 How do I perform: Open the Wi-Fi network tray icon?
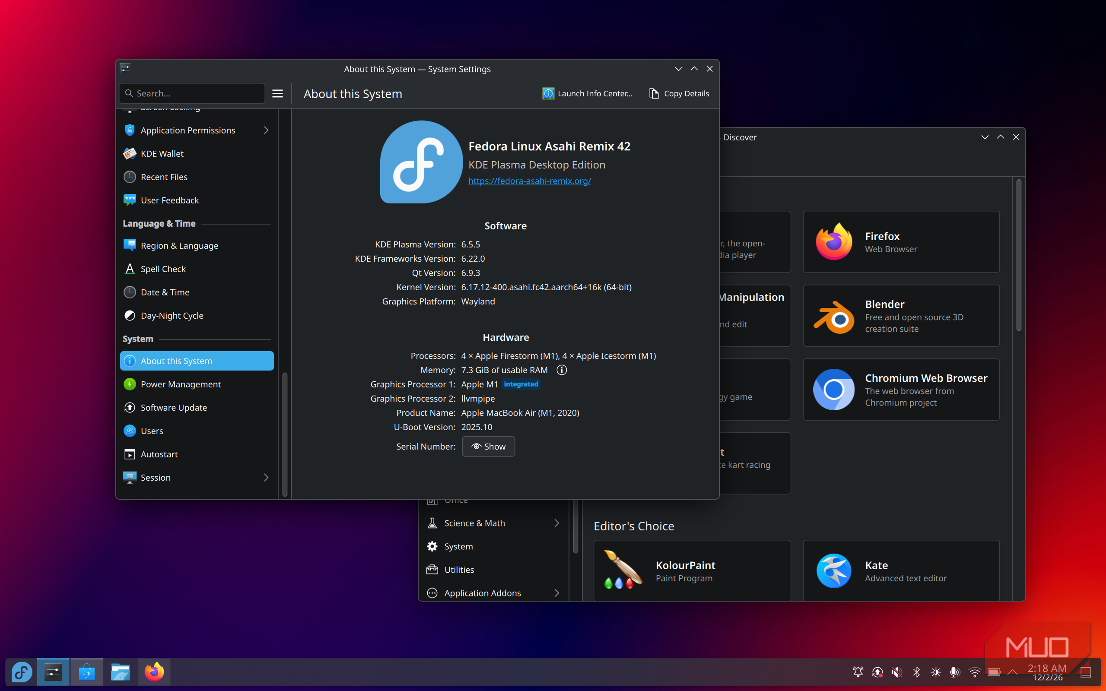click(x=974, y=672)
